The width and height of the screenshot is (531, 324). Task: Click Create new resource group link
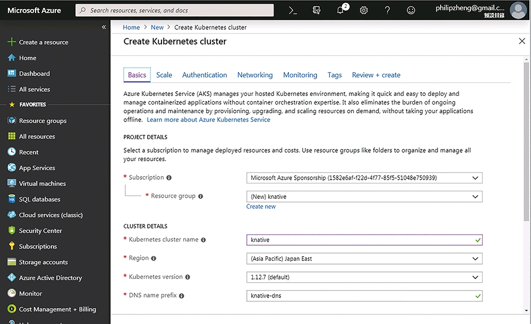(261, 206)
